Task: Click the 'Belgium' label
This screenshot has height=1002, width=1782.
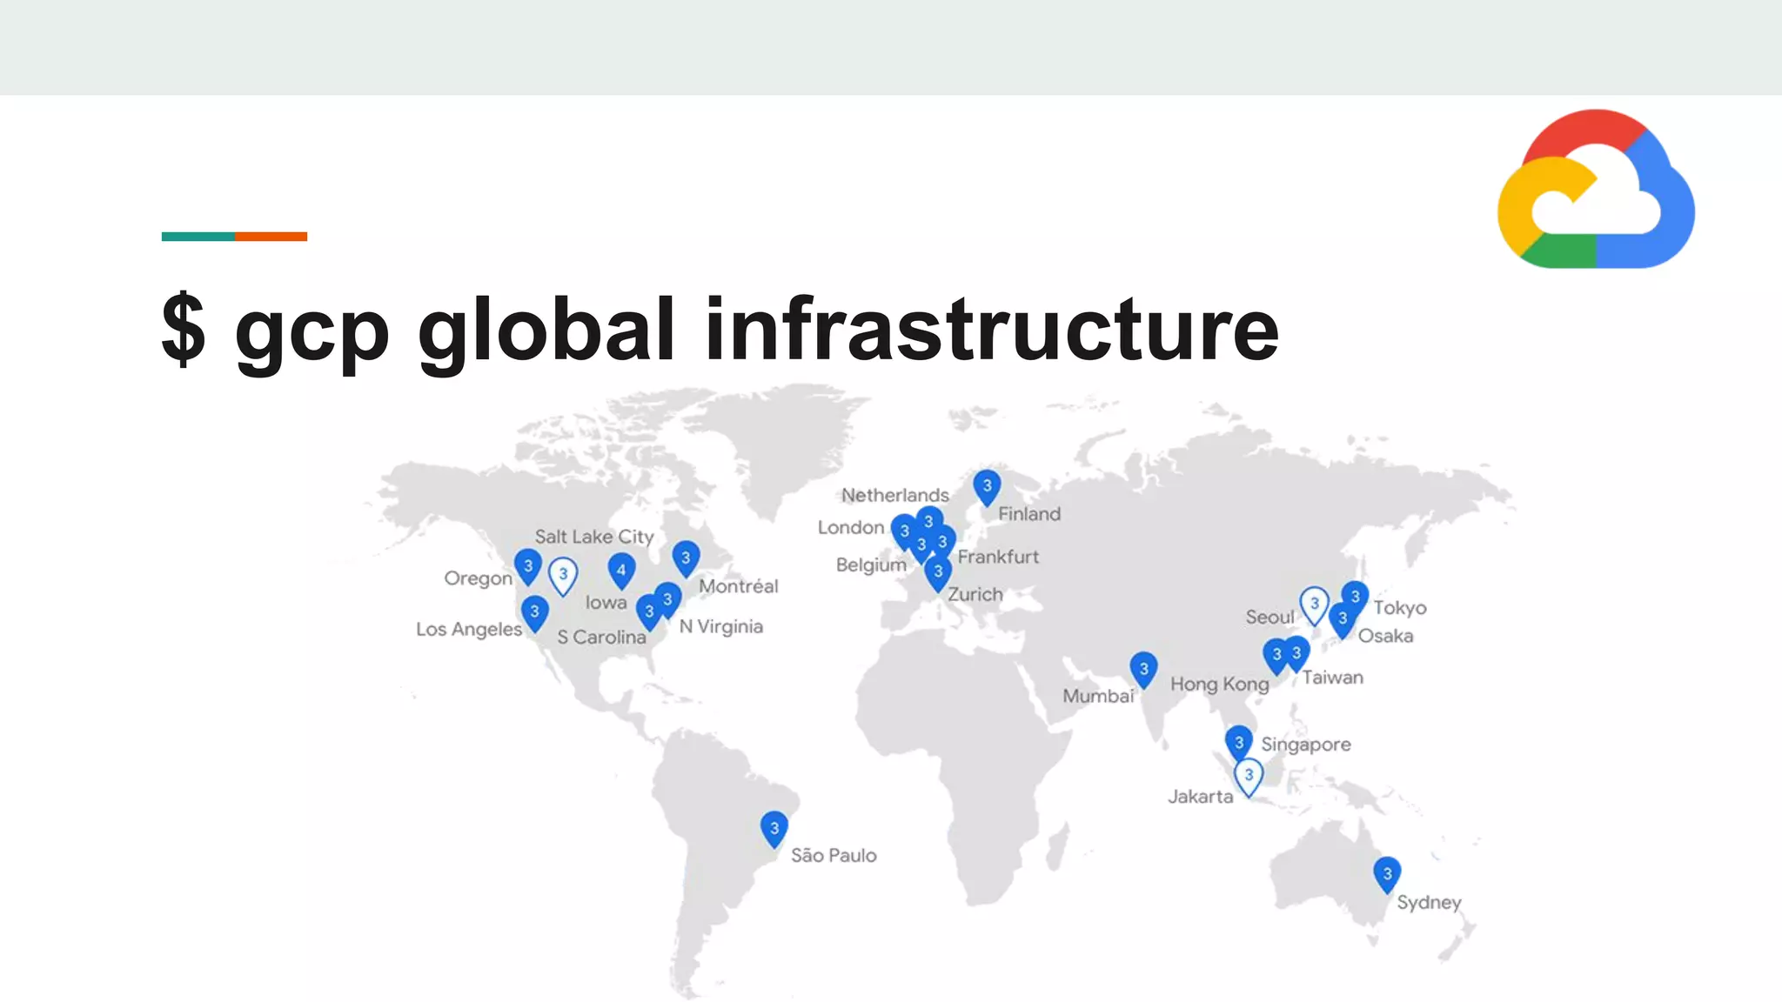Action: tap(872, 566)
